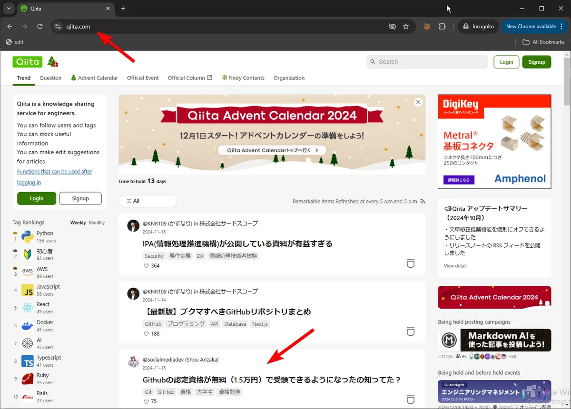571x409 pixels.
Task: Switch tag rankings to Monthly
Action: click(x=97, y=223)
